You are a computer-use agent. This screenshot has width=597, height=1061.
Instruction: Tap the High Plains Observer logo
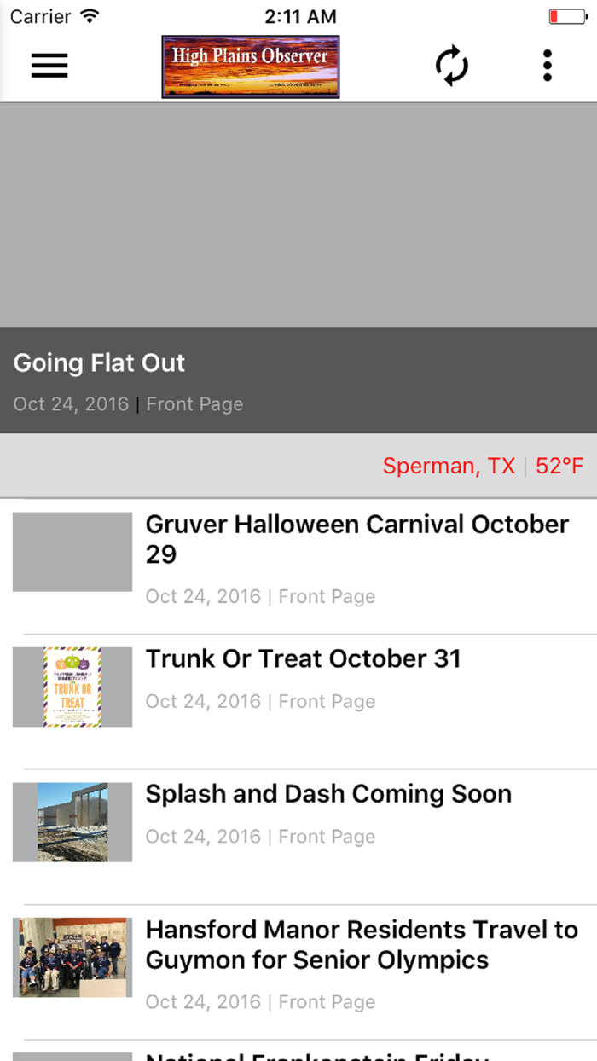251,67
